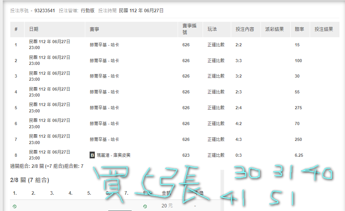Select the bet serial number 93233541
Image resolution: width=345 pixels, height=211 pixels.
tap(45, 11)
